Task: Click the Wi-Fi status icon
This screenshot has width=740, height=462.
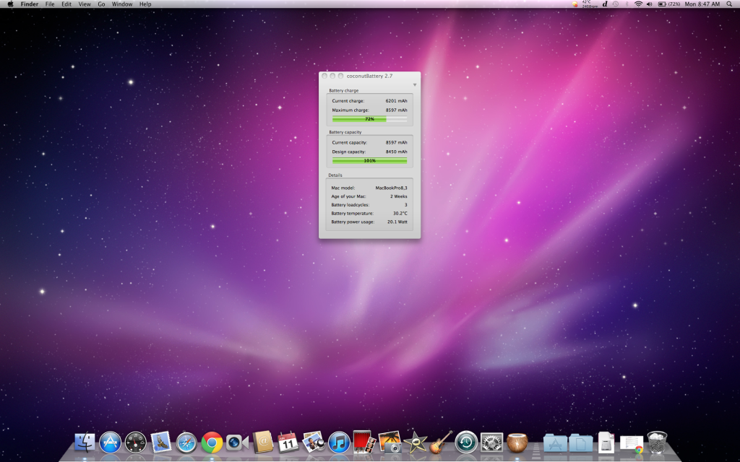Action: (639, 4)
